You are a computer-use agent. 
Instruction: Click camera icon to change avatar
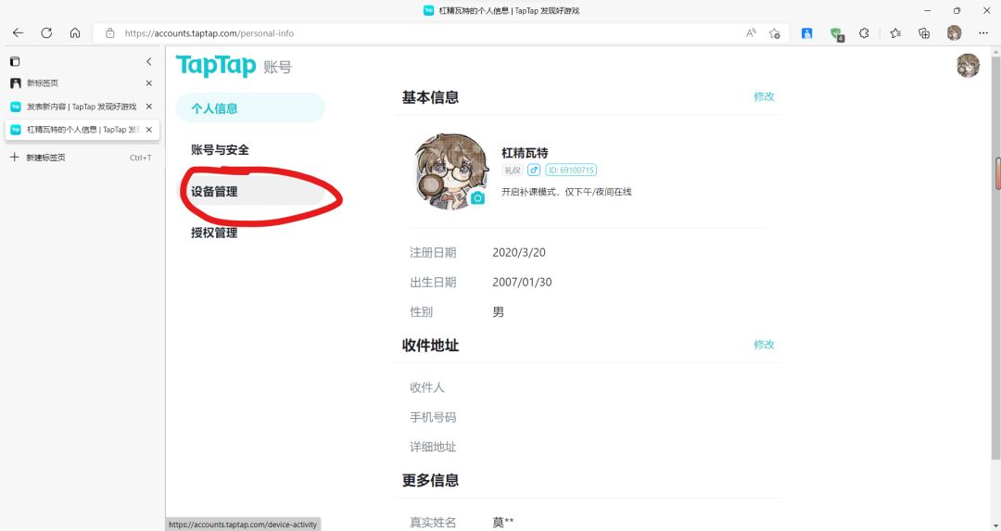(477, 197)
